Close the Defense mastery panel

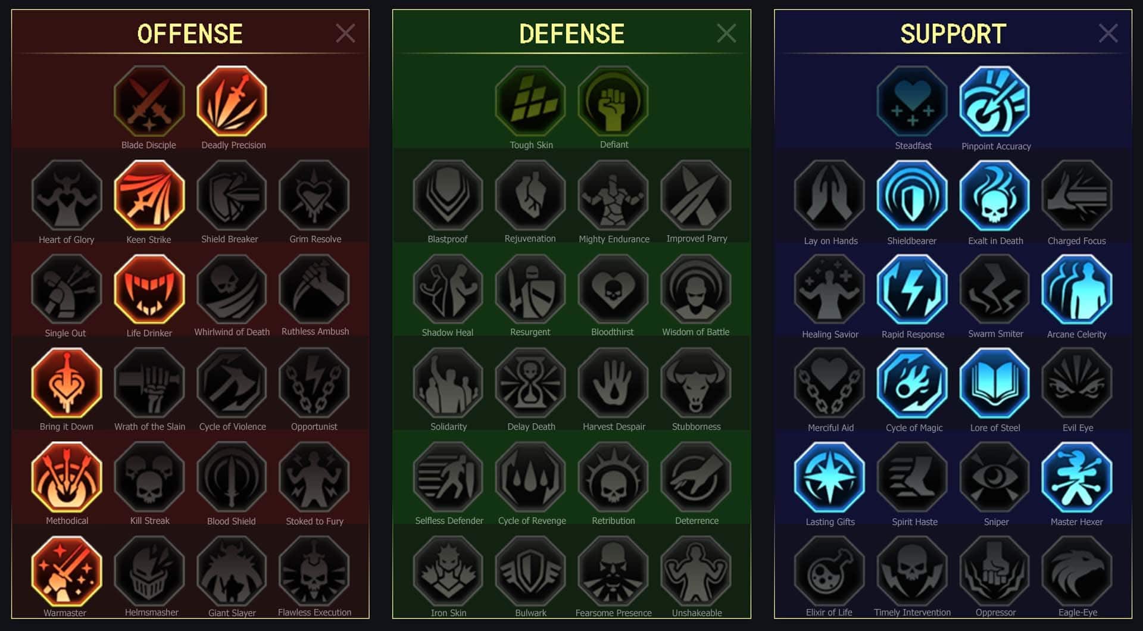726,33
